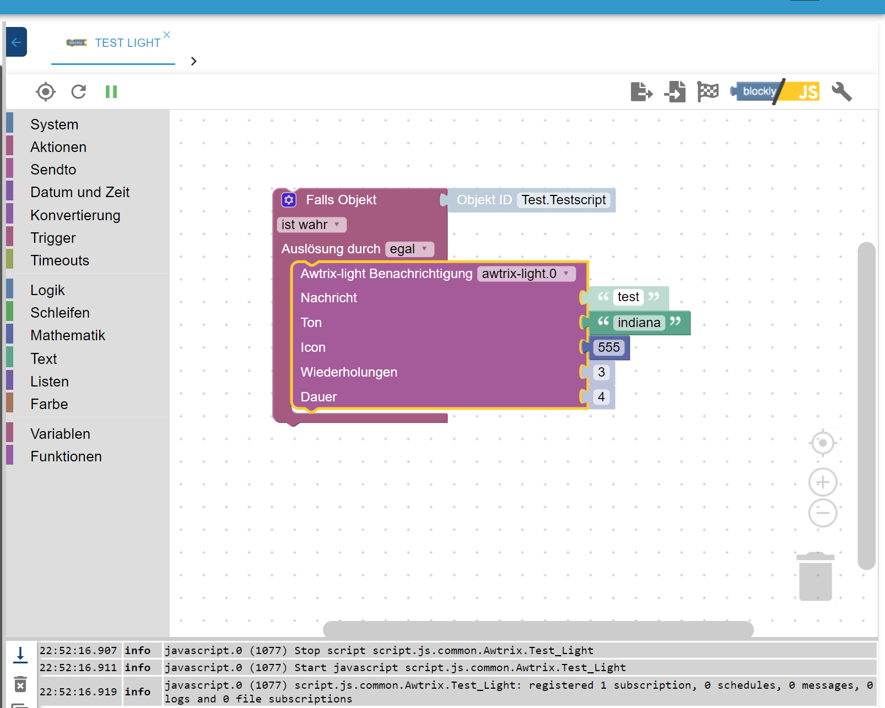Click the workspace trash can

point(816,576)
